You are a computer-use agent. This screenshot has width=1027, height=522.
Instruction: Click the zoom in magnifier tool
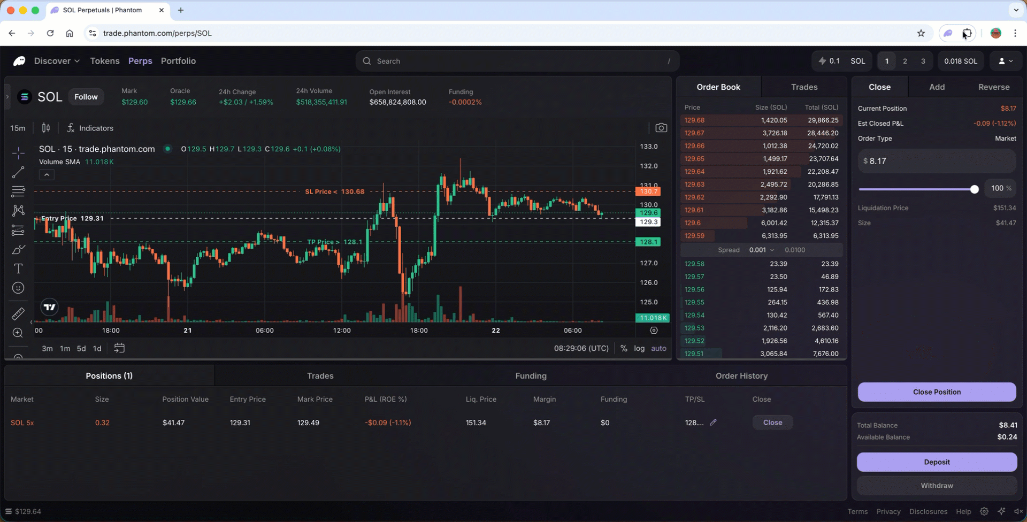pyautogui.click(x=18, y=333)
